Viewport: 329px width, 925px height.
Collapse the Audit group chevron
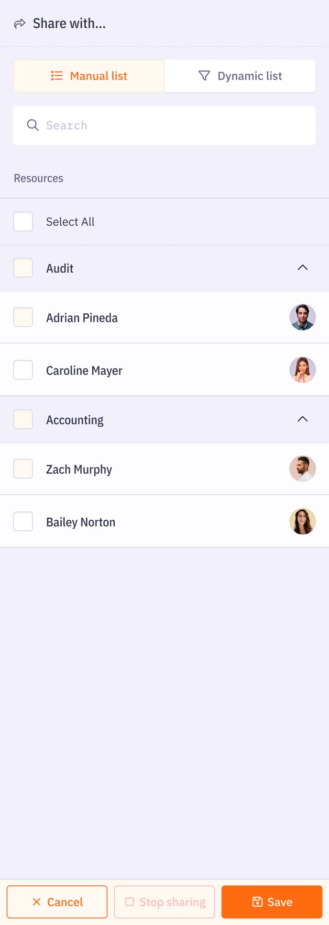tap(302, 267)
